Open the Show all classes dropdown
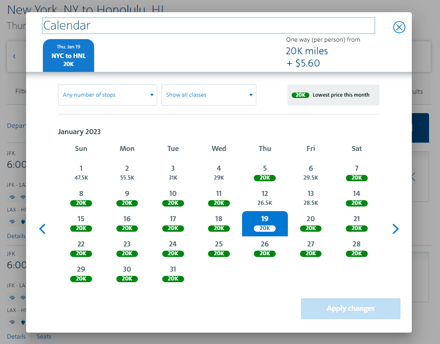Screen dimensions: 440x344 pyautogui.click(x=209, y=95)
